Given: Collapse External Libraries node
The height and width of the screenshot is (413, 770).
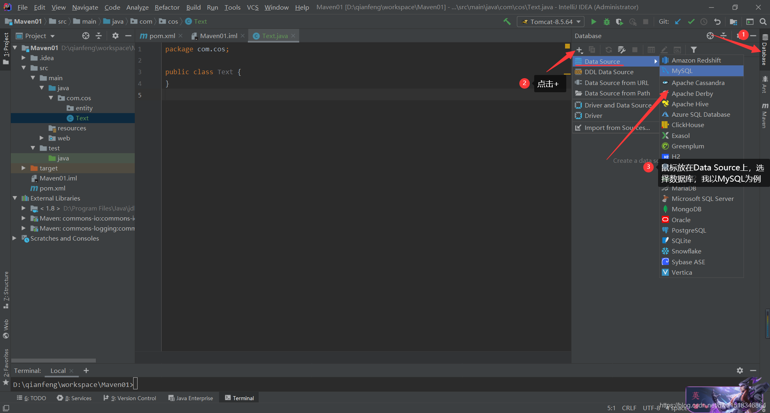Looking at the screenshot, I should [x=15, y=198].
